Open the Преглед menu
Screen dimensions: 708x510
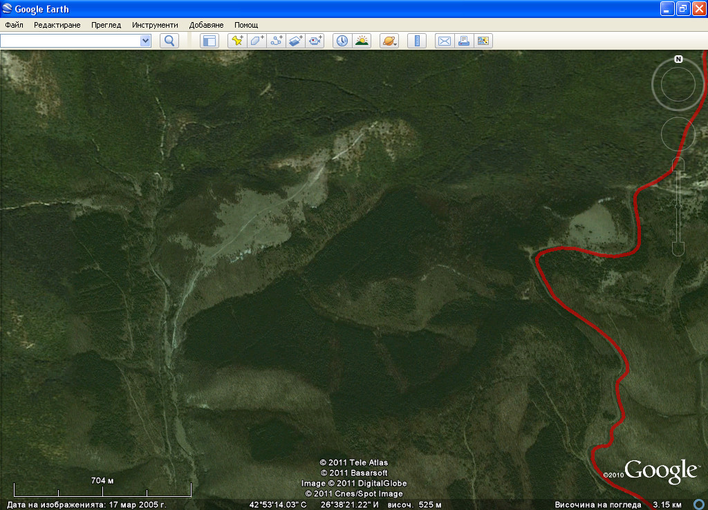[x=106, y=25]
